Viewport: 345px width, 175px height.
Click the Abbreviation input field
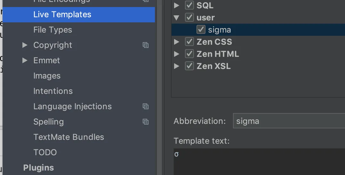pos(288,121)
